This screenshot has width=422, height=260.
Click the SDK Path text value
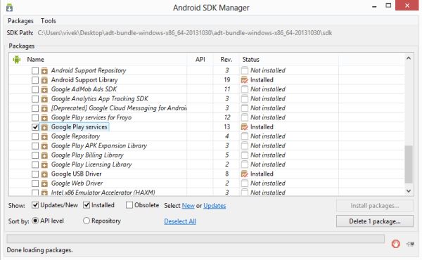[184, 33]
